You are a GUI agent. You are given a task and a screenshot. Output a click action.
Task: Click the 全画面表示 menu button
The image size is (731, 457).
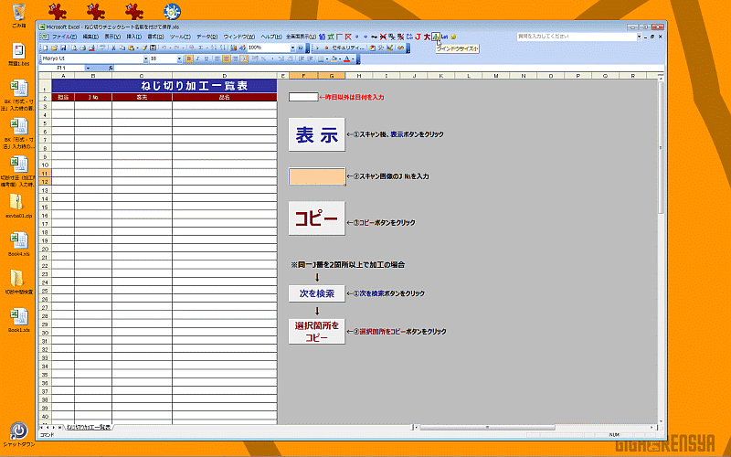tap(301, 37)
